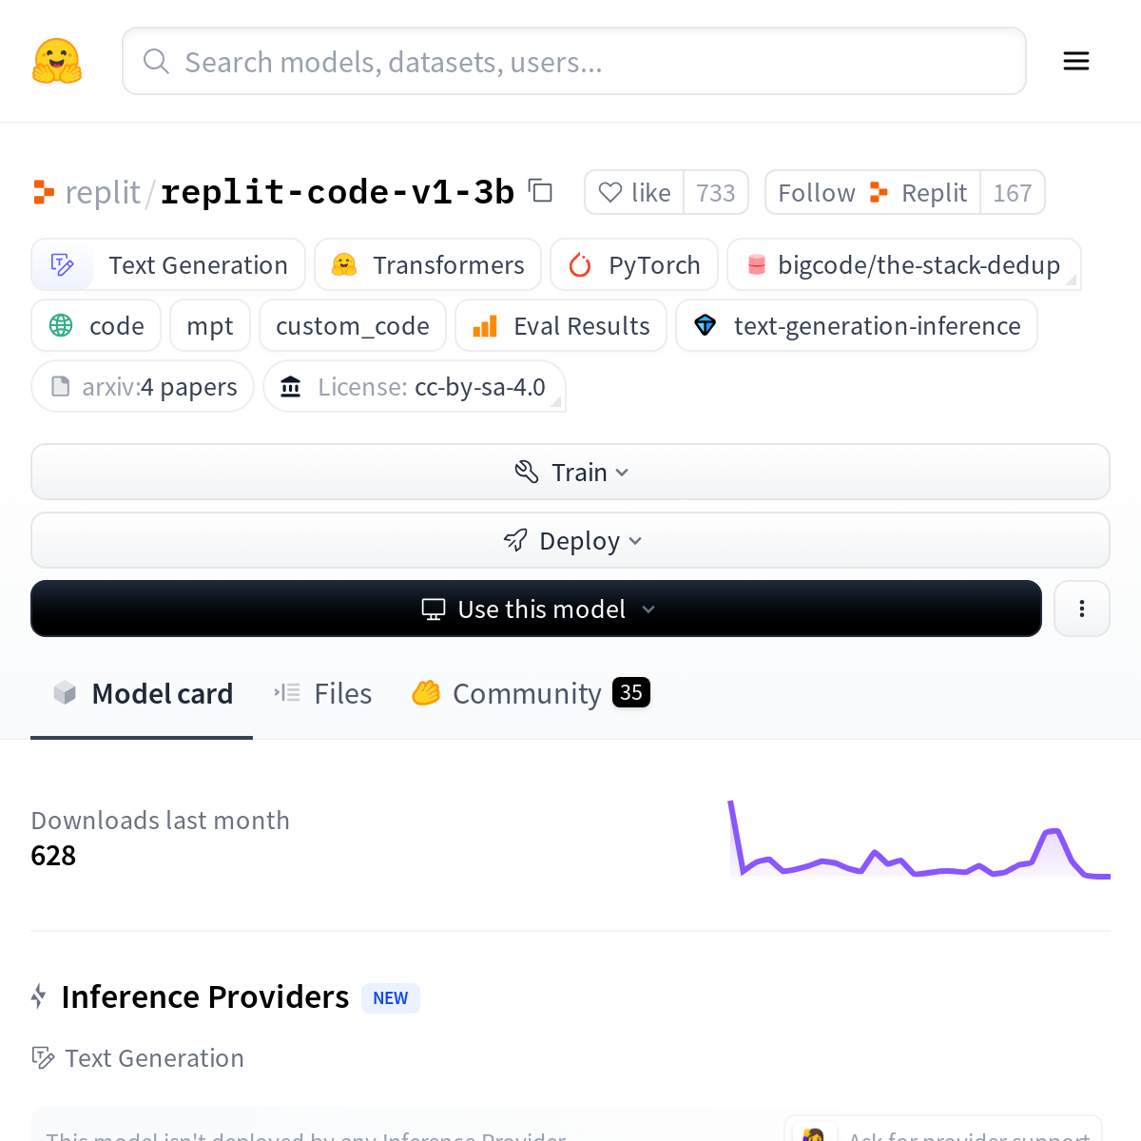Screen dimensions: 1141x1141
Task: Click the Hugging Face logo
Action: point(57,62)
